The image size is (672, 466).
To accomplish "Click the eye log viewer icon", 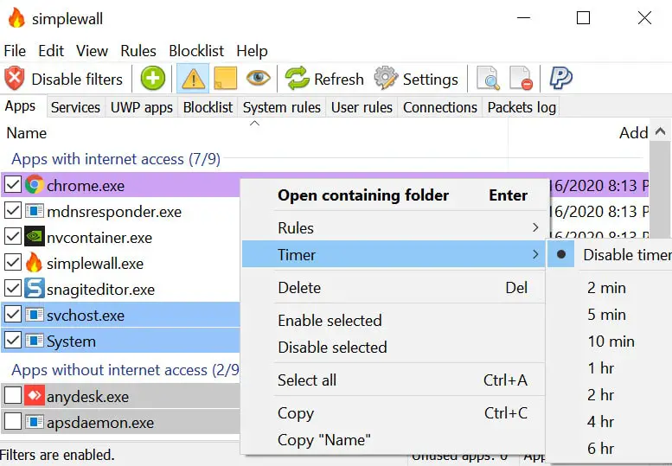I will [x=258, y=78].
